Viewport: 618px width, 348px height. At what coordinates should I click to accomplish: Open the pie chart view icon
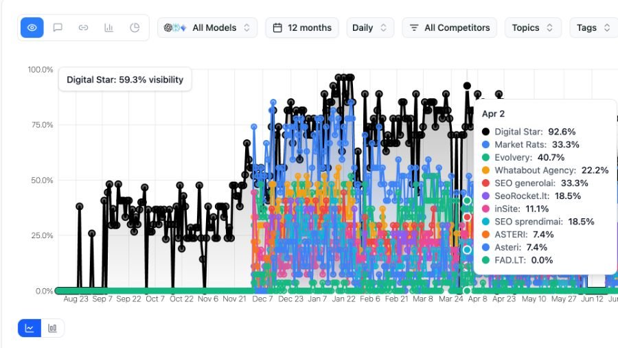pyautogui.click(x=135, y=27)
